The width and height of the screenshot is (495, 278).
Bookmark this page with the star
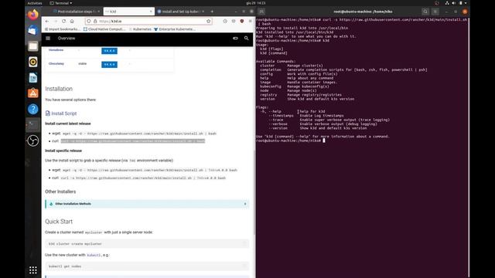click(208, 21)
